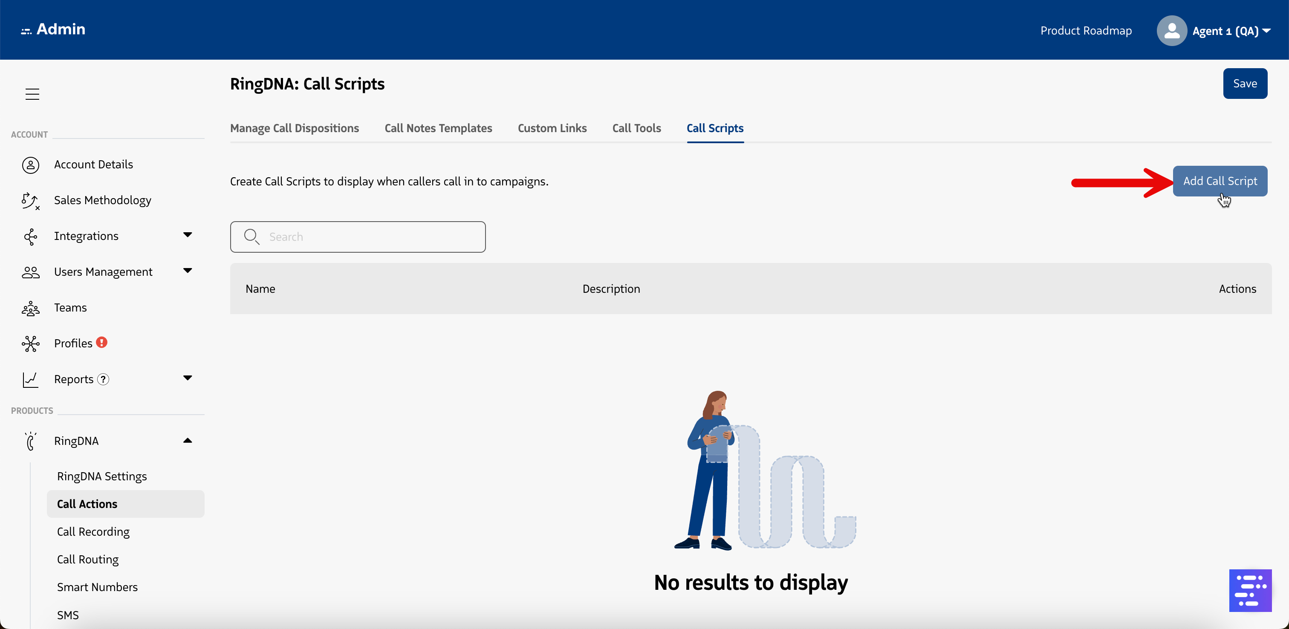Switch to the Call Tools tab

(636, 128)
